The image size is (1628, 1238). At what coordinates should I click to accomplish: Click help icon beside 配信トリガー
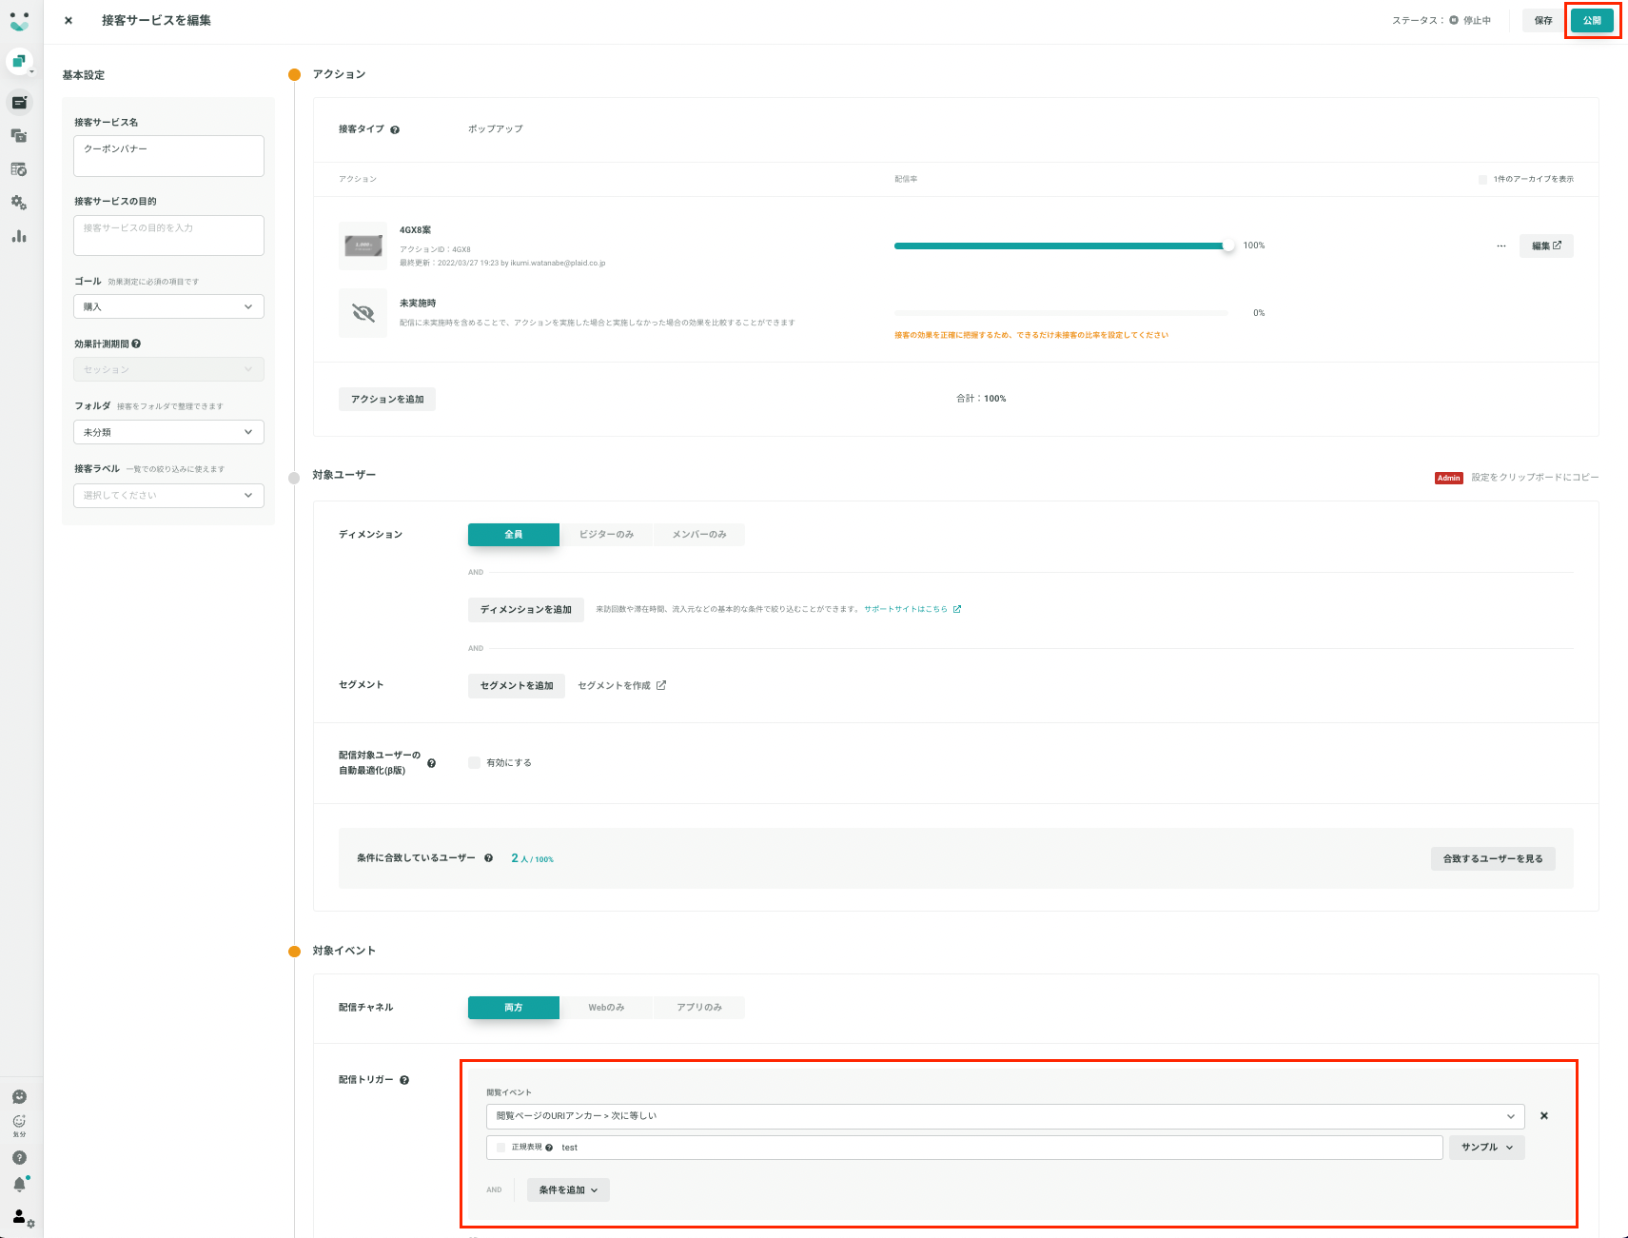point(404,1080)
